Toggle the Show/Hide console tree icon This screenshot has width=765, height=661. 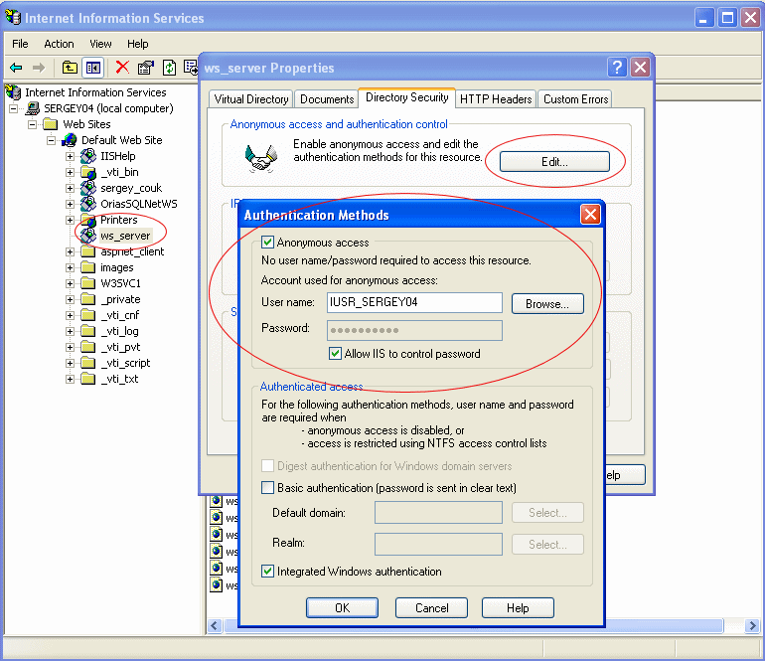[x=92, y=68]
